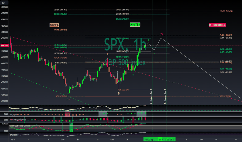Select the red INTERMEDIATE 2 label box
Image resolution: width=242 pixels, height=142 pixels.
[x=217, y=25]
